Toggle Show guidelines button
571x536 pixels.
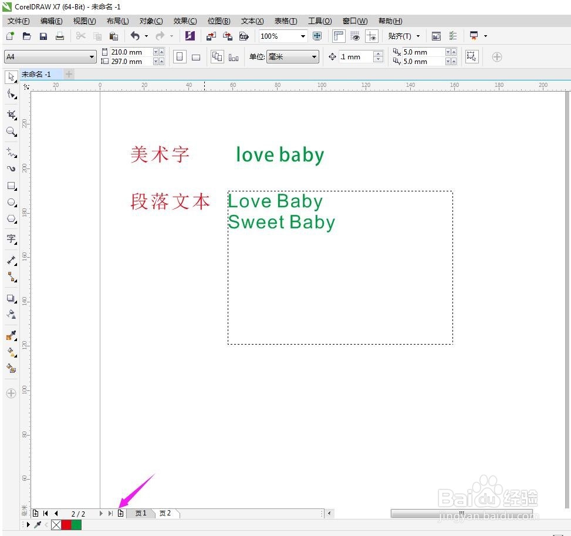point(372,36)
